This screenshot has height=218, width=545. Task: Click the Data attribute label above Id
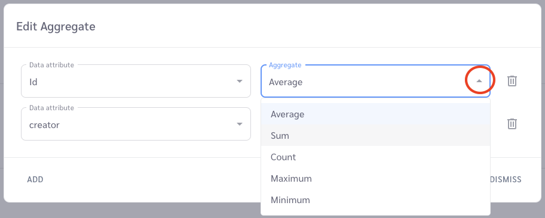[x=51, y=65]
